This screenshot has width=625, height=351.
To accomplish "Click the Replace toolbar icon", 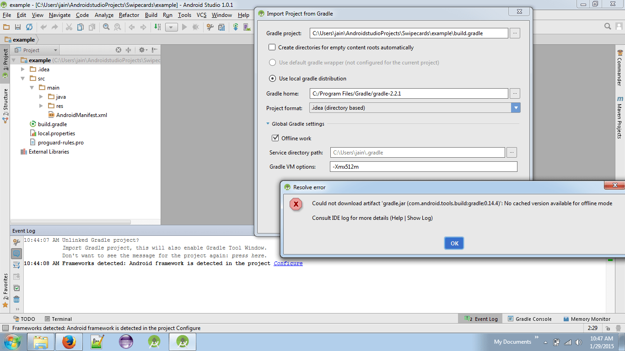I will 118,27.
